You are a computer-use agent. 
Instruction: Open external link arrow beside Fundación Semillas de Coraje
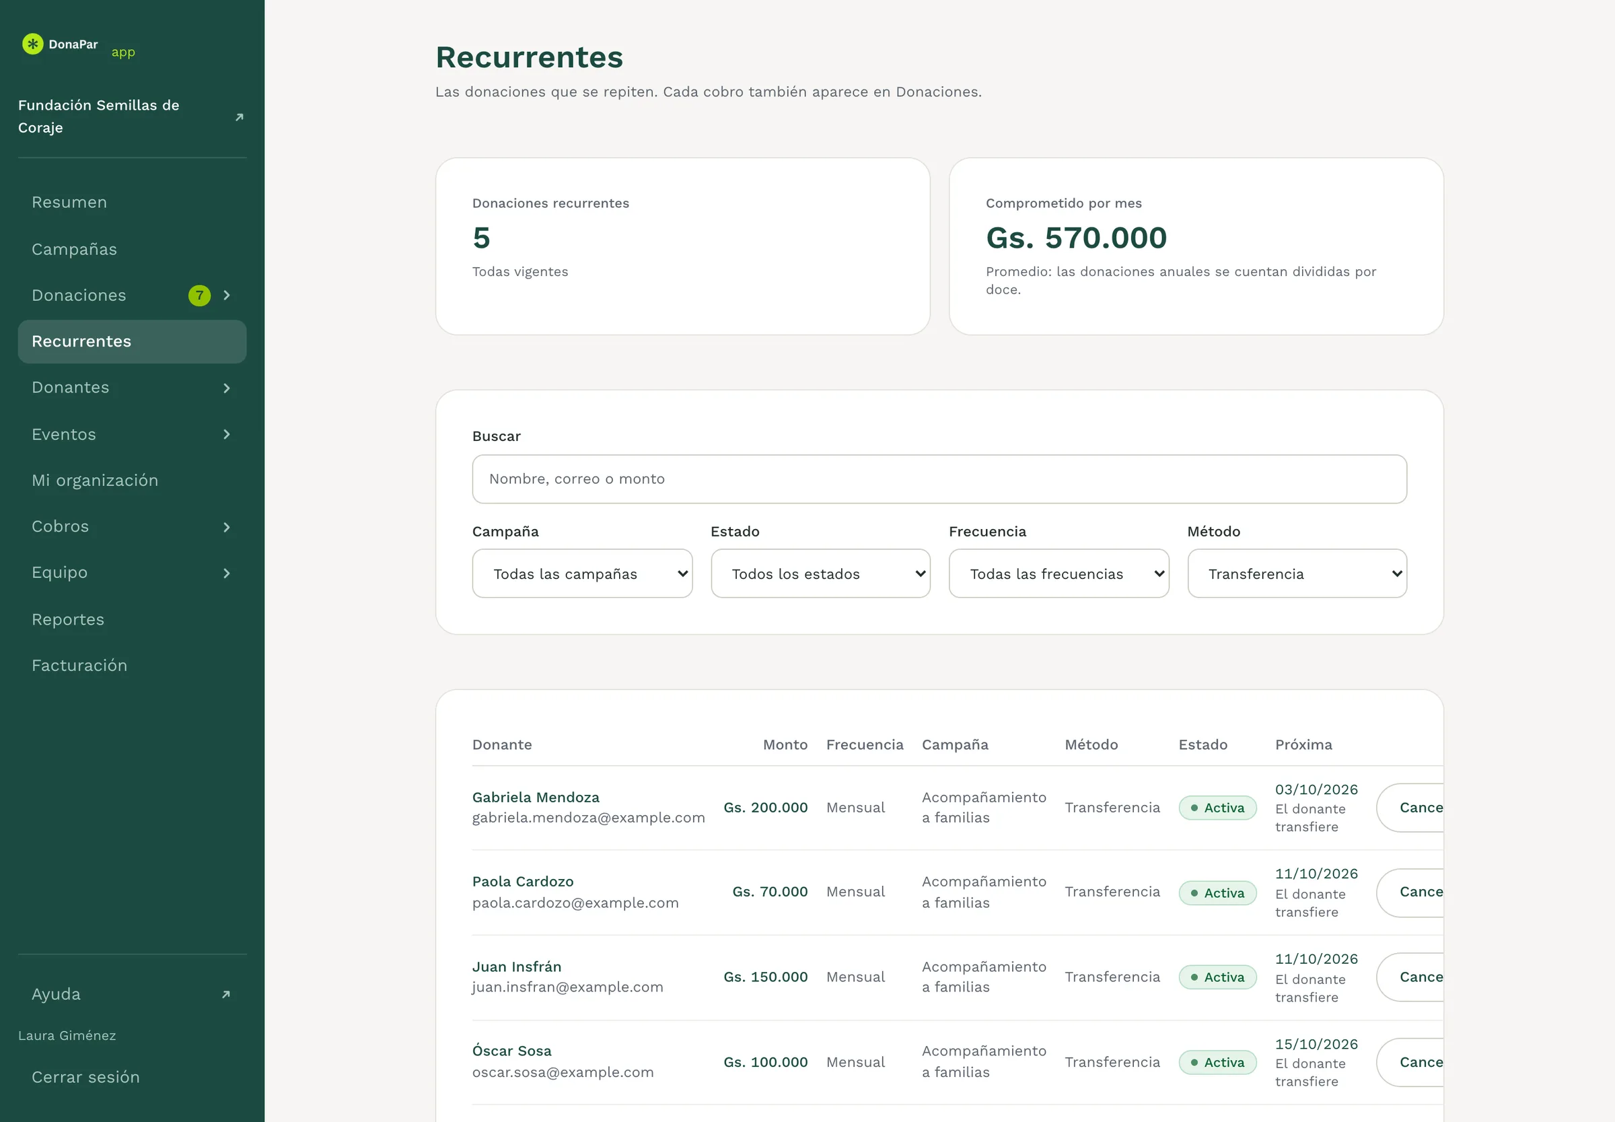[239, 116]
